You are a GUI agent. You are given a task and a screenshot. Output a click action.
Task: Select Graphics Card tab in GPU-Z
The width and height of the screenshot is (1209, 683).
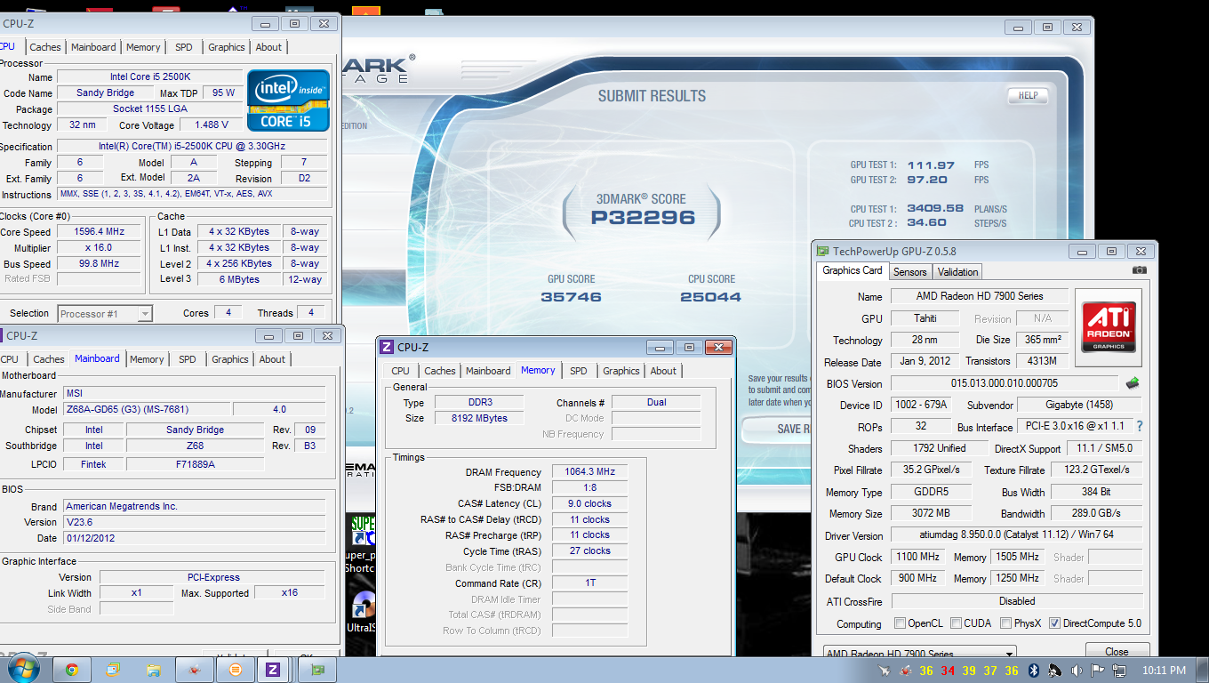click(x=853, y=270)
